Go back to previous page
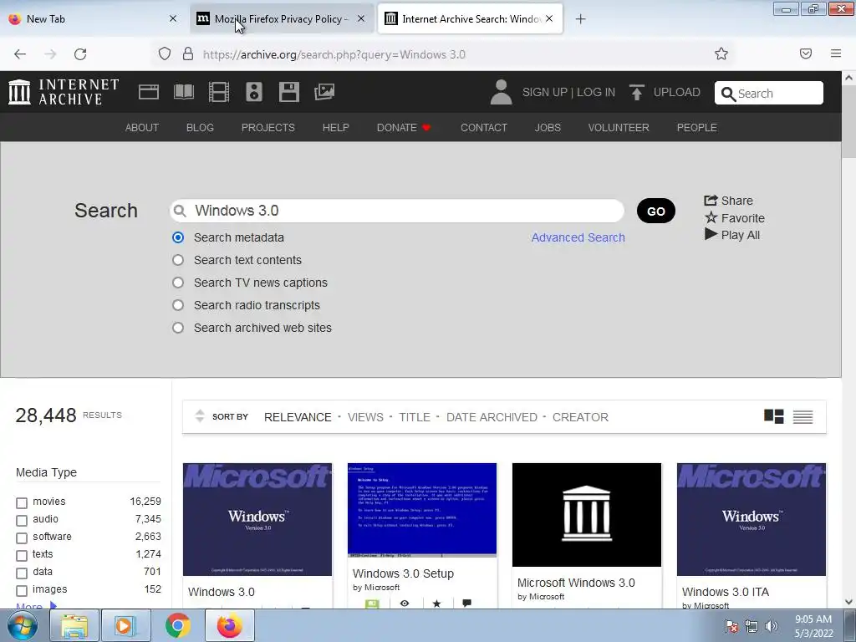 click(20, 54)
